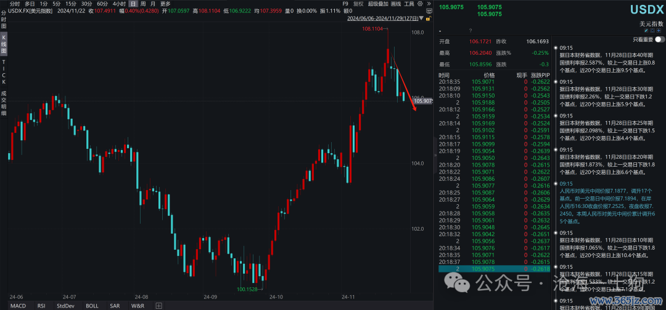Open the 10年期国债 news item
The image size is (666, 310).
coord(609,244)
